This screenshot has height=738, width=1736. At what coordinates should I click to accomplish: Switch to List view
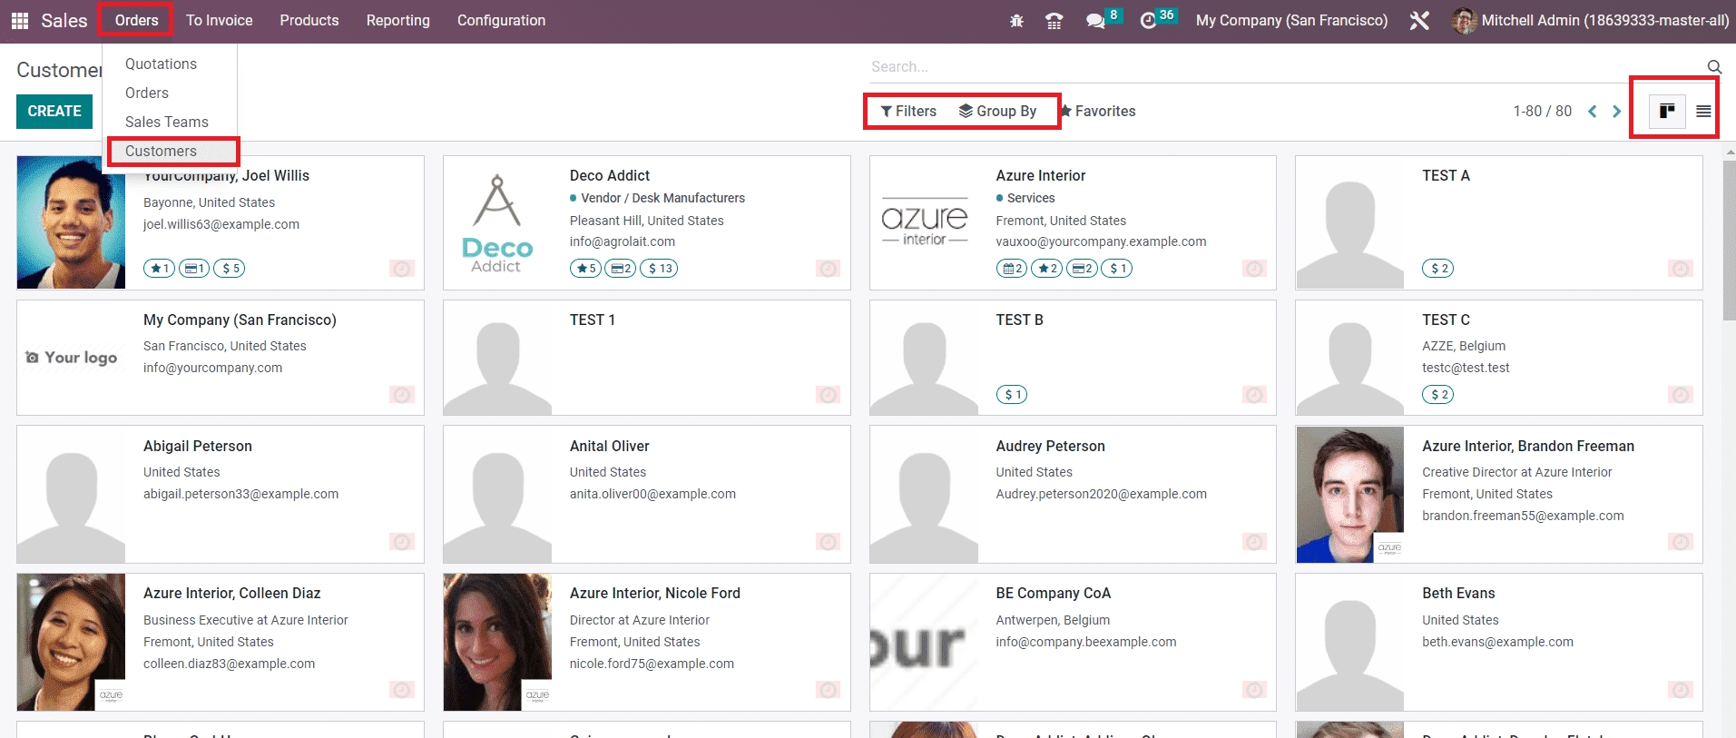[1703, 111]
